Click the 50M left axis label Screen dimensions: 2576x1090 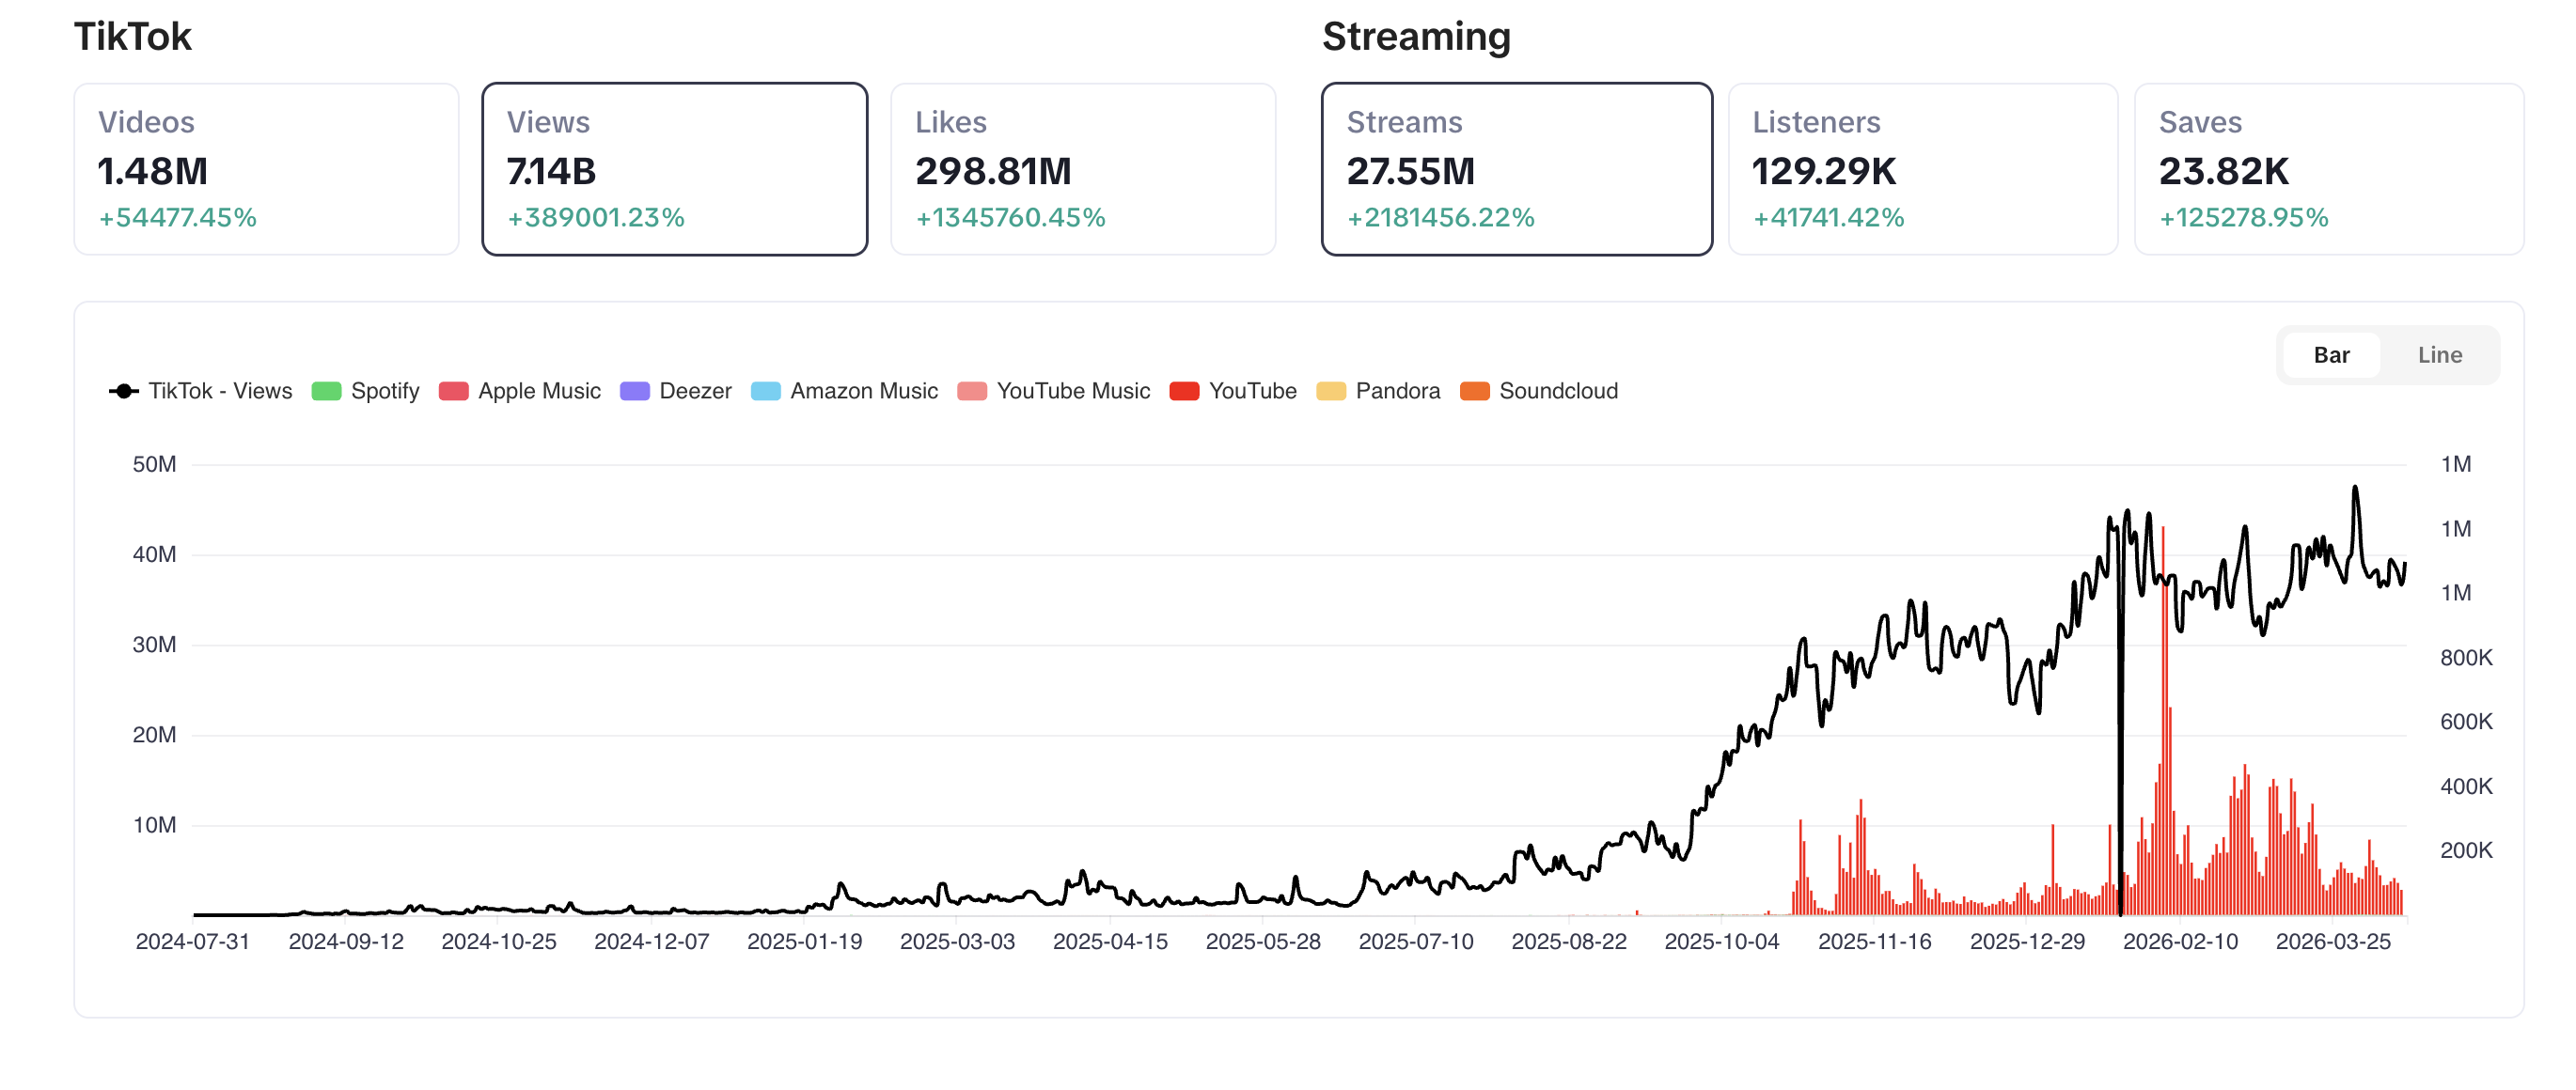point(154,464)
